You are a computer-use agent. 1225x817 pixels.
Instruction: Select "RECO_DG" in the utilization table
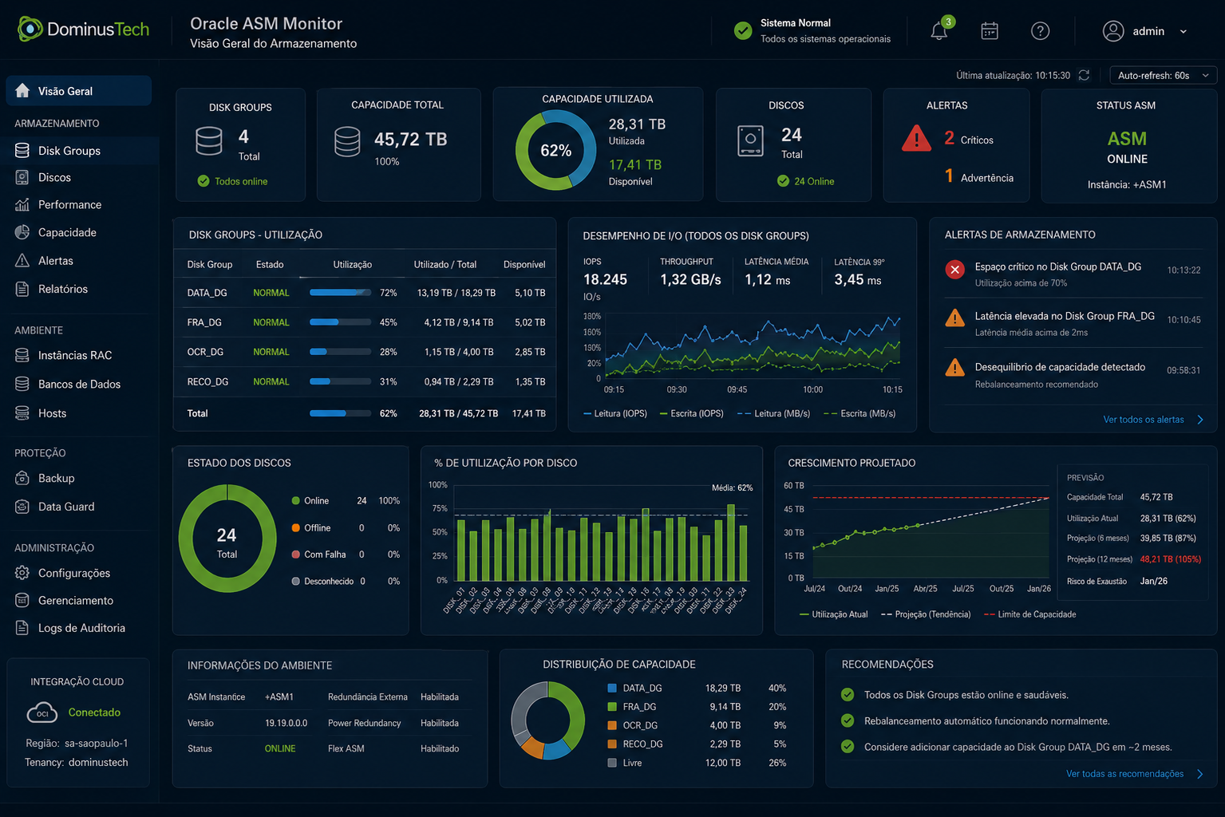click(x=207, y=381)
